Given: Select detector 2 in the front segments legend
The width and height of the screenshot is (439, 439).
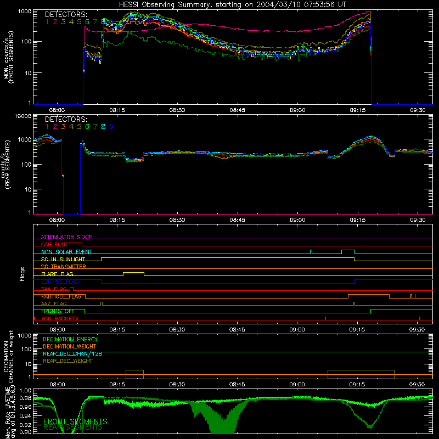Looking at the screenshot, I should [x=55, y=22].
